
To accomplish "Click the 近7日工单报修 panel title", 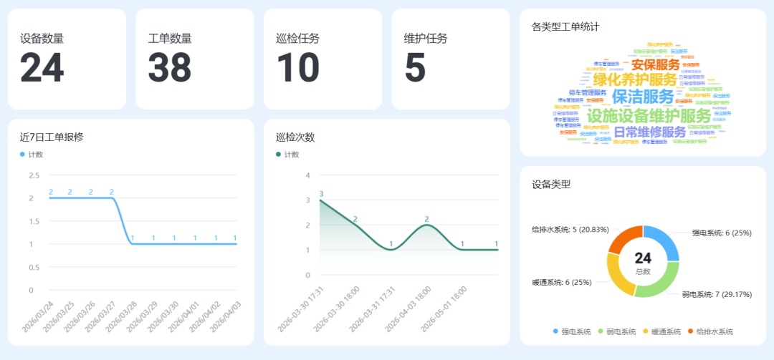I will click(x=52, y=137).
